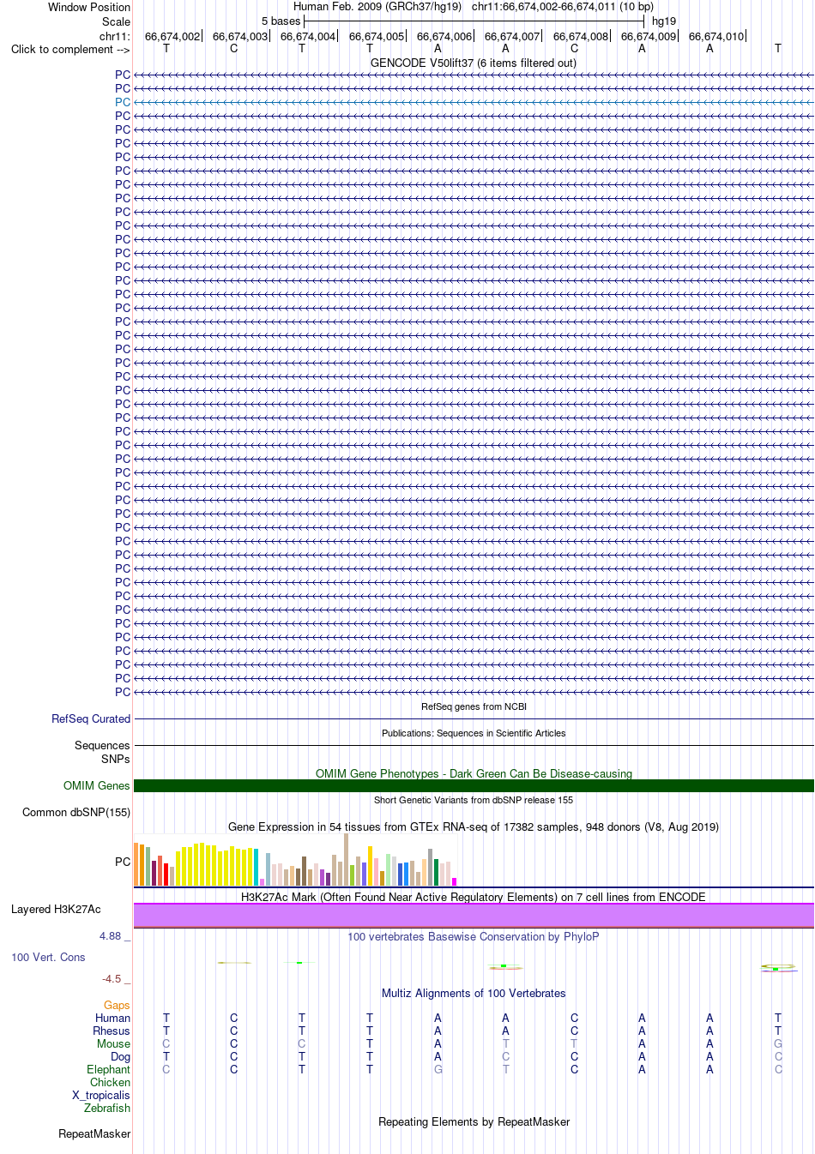Screen dimensions: 815x1154
Task: Click the dark green OMIM gene bar
Action: point(474,785)
